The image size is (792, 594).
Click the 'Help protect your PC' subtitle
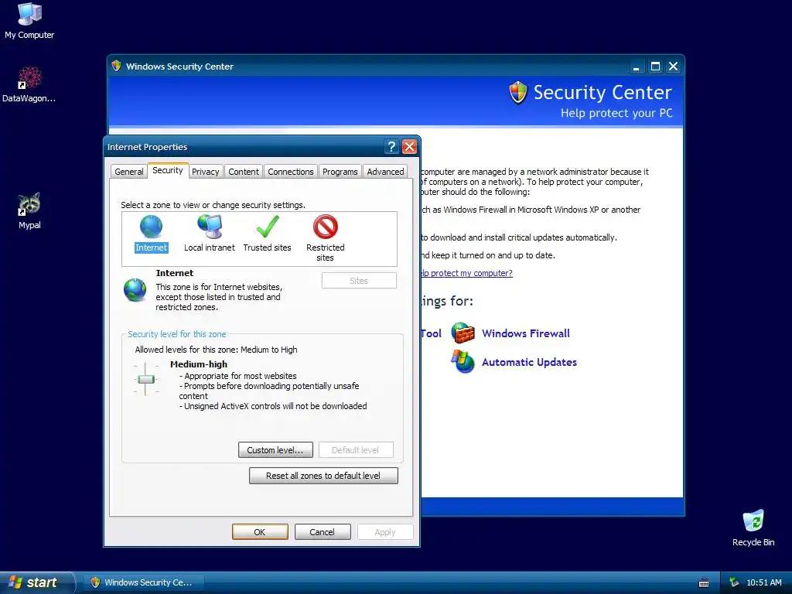616,113
